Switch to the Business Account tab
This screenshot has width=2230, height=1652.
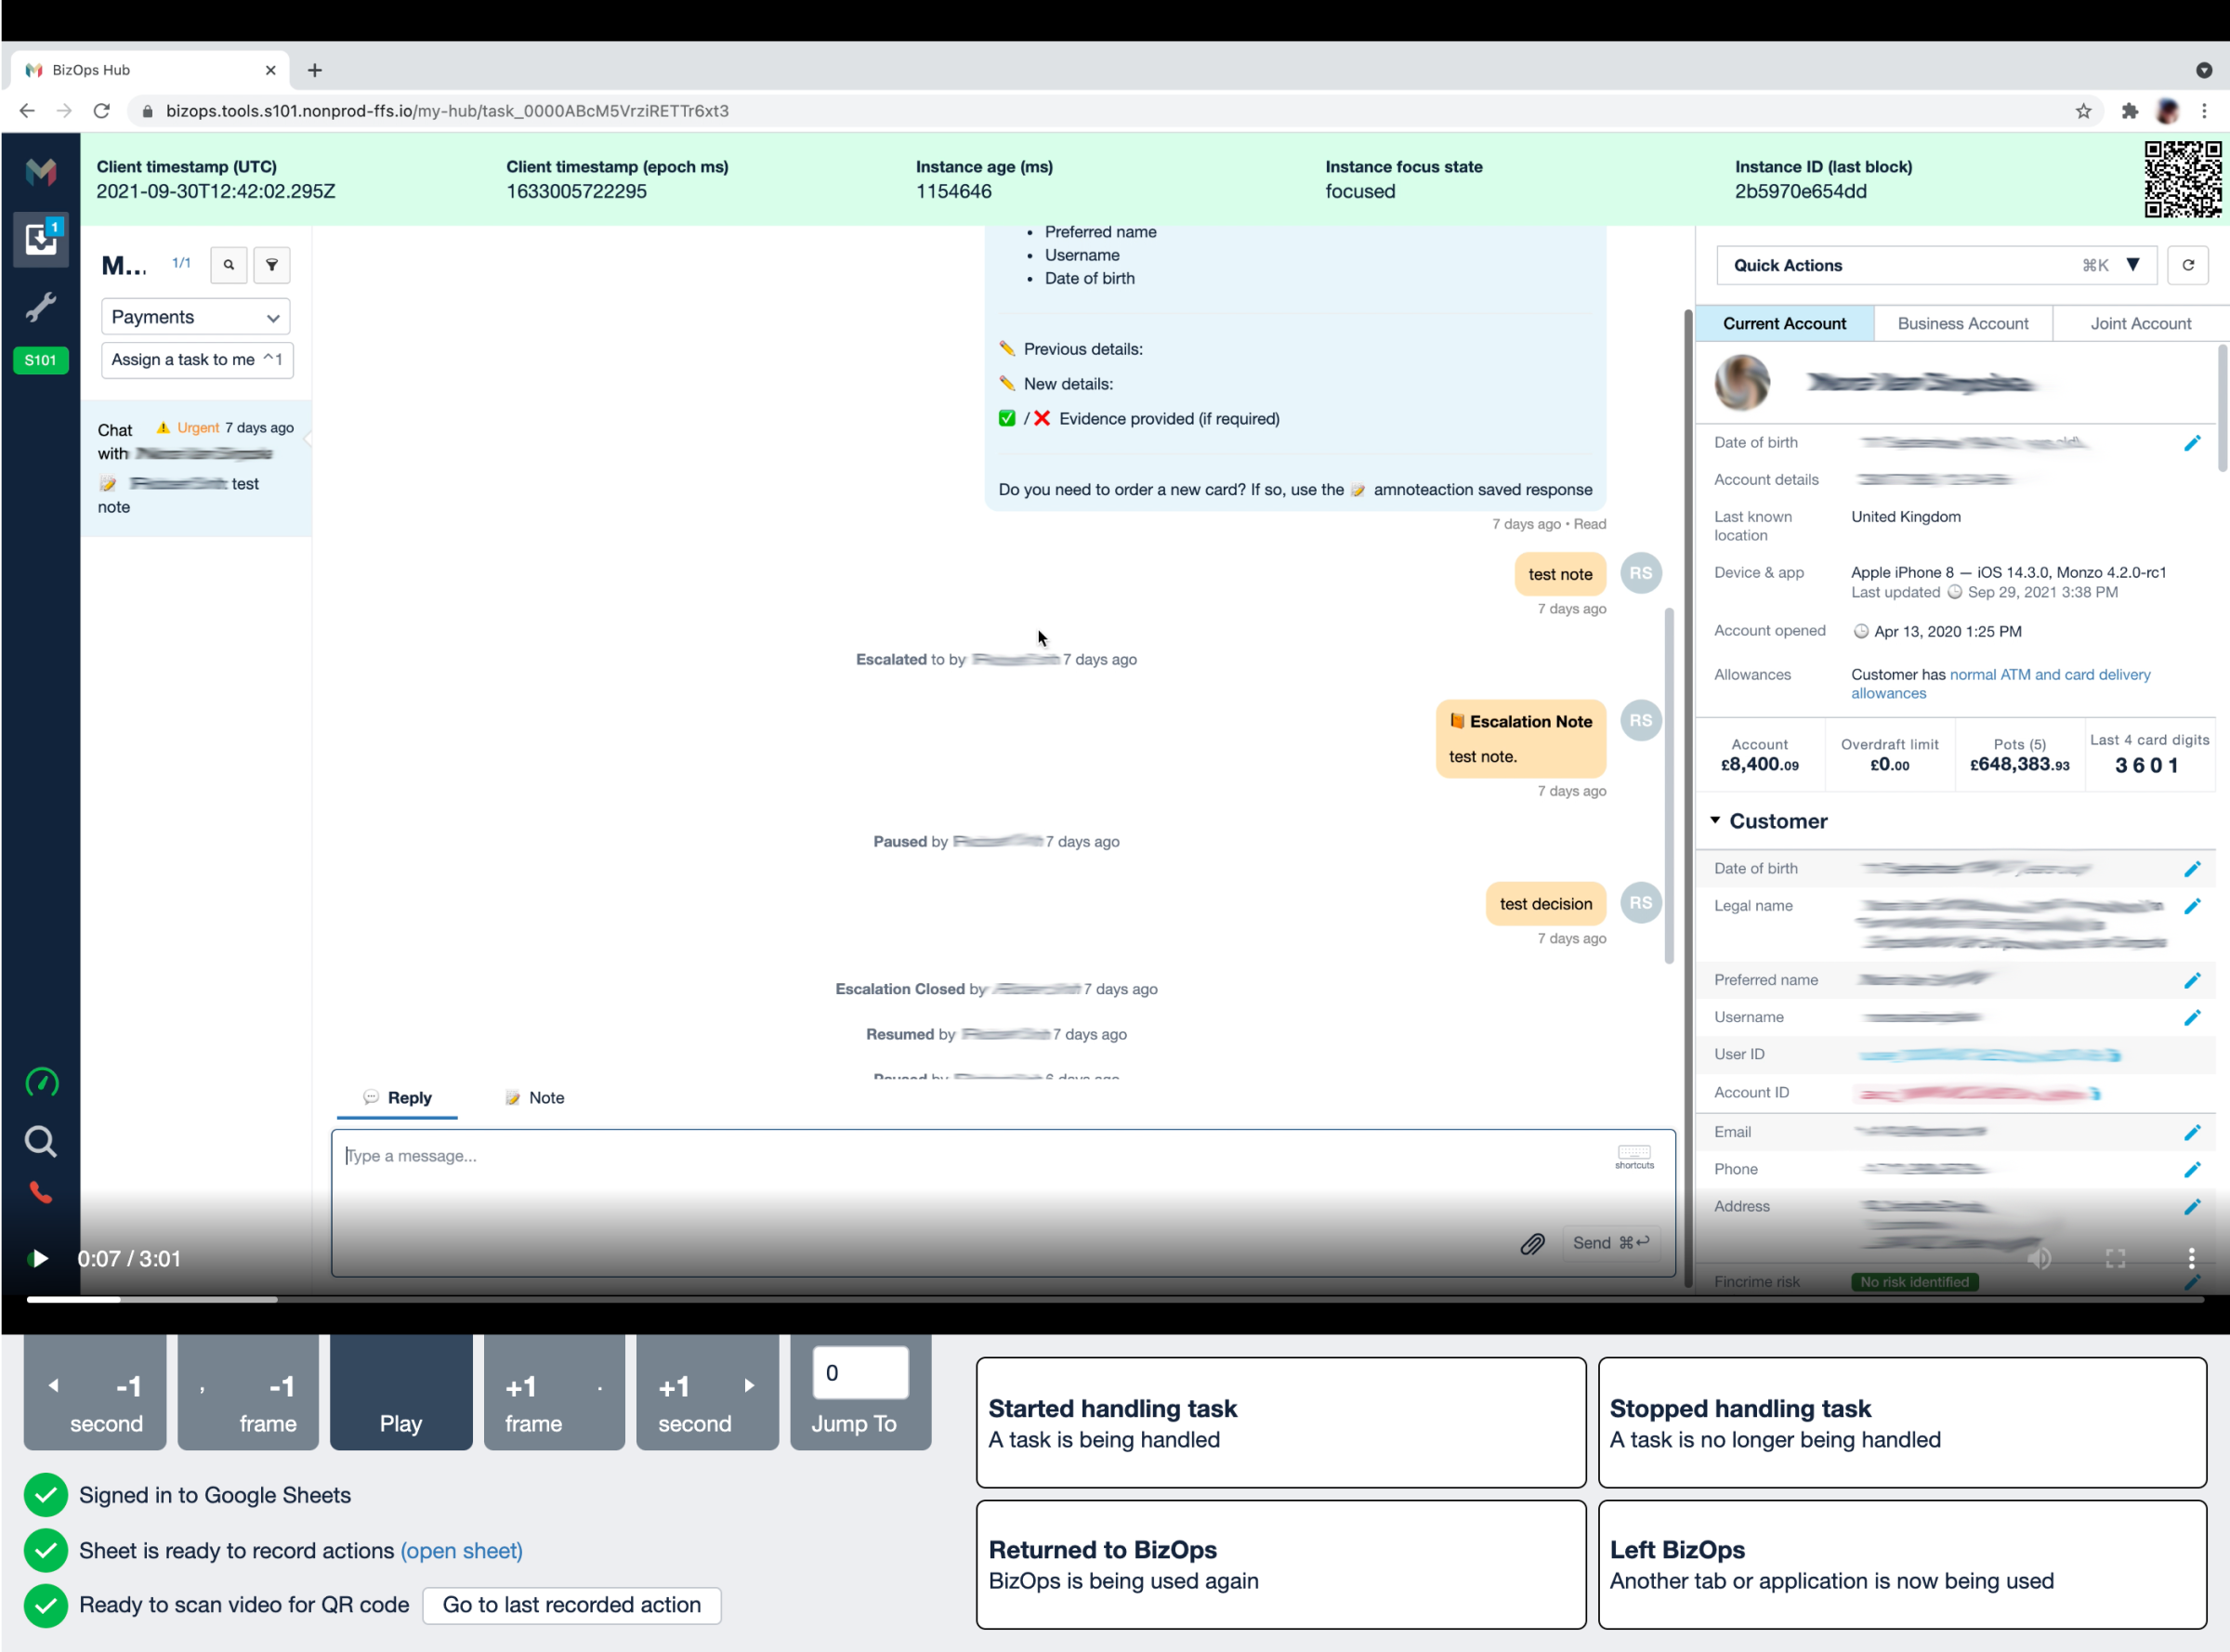pyautogui.click(x=1962, y=322)
